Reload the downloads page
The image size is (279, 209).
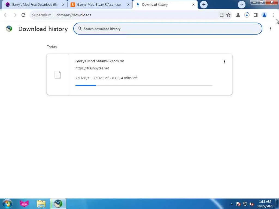tap(23, 15)
